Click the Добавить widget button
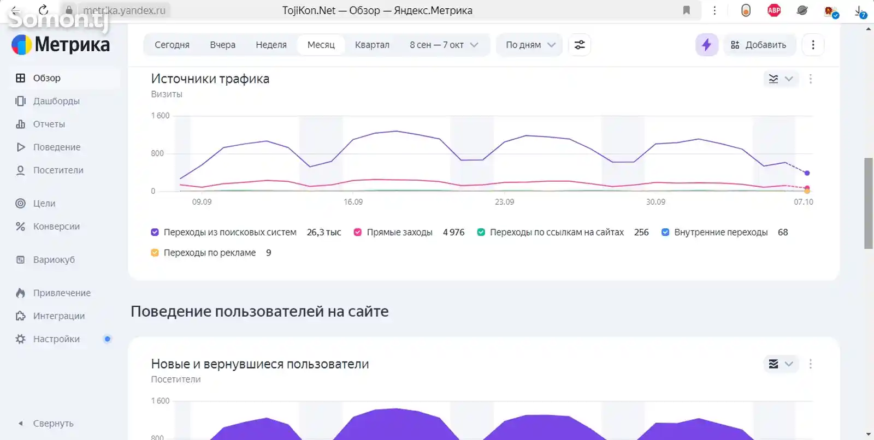Viewport: 874px width, 440px height. click(x=759, y=45)
